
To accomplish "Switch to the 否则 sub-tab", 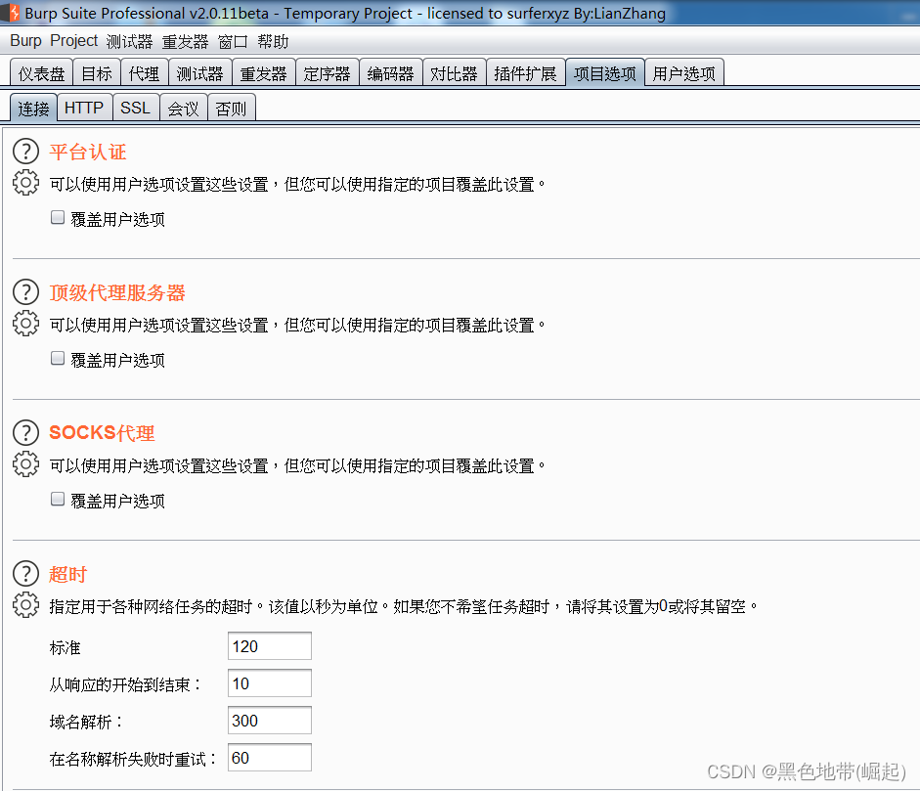I will pos(231,108).
